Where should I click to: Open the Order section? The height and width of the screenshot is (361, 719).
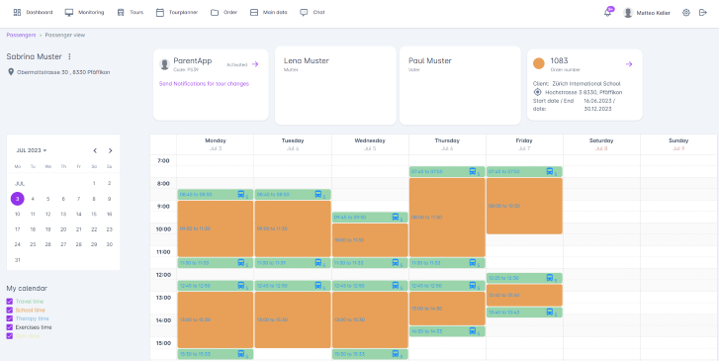(x=224, y=13)
